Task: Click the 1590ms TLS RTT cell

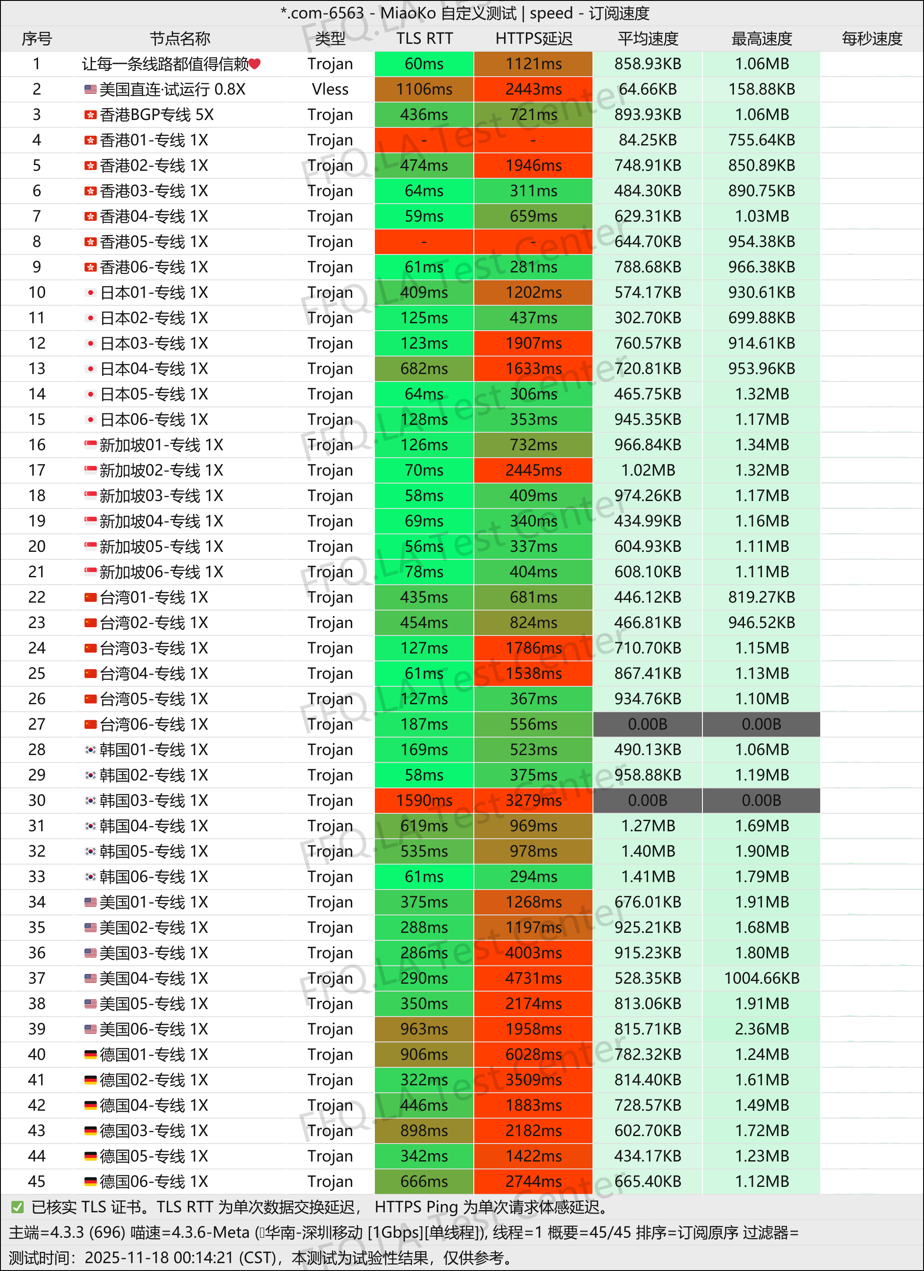Action: pos(424,801)
